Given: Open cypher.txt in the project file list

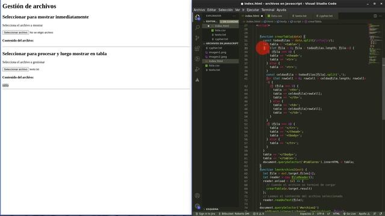Looking at the screenshot, I should (x=221, y=48).
